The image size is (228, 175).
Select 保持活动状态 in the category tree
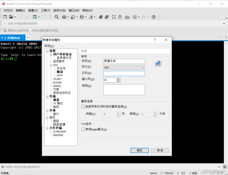(x=62, y=93)
